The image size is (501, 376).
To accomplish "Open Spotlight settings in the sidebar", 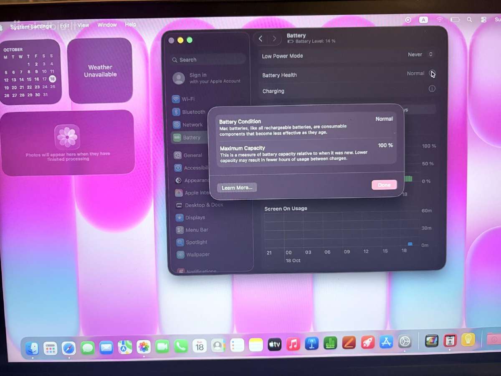I will point(192,242).
